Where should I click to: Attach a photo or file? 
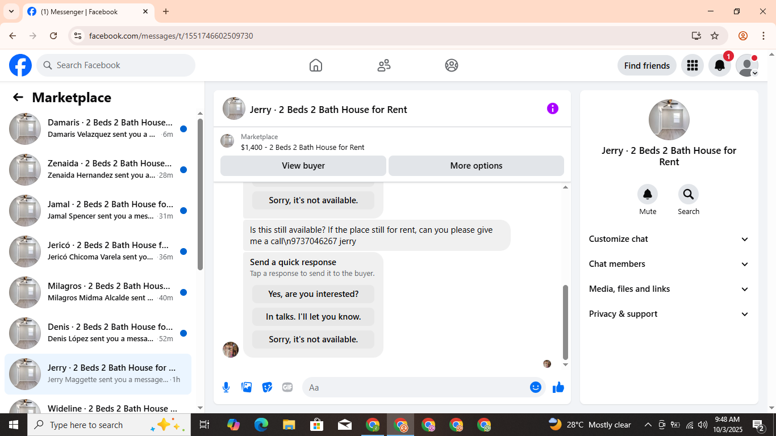coord(247,387)
